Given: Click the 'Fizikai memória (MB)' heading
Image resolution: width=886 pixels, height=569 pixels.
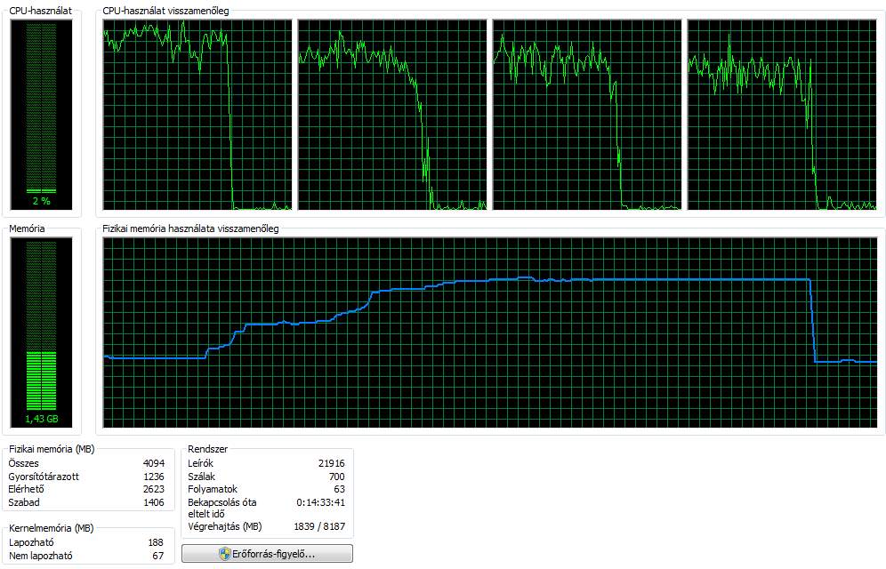Looking at the screenshot, I should pos(52,449).
